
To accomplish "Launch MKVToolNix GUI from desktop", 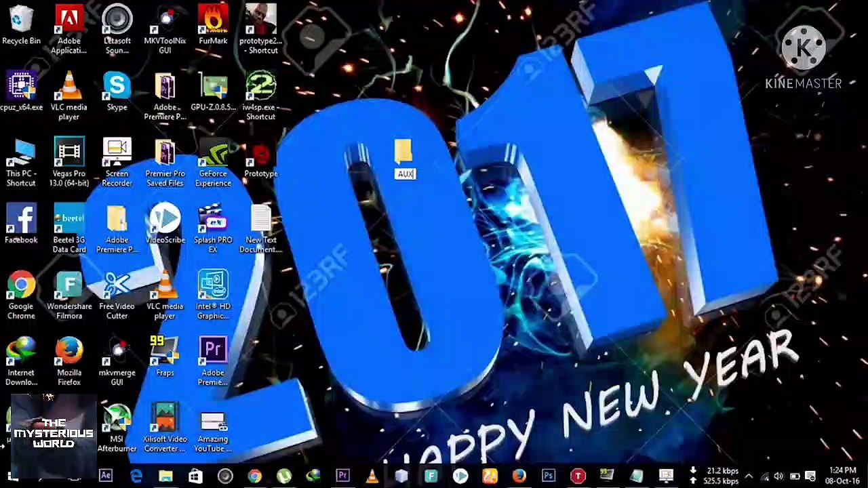I will [x=165, y=30].
